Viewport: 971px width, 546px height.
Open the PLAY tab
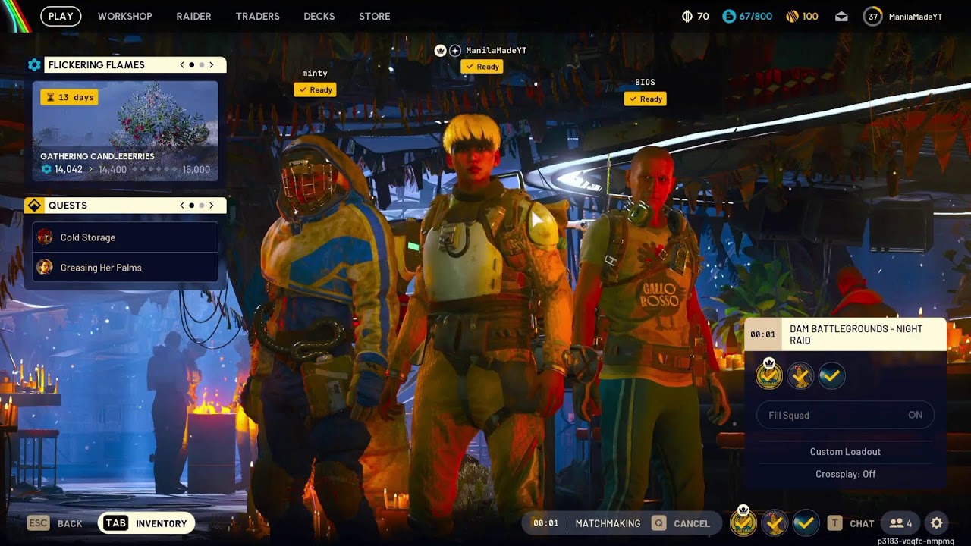click(61, 16)
